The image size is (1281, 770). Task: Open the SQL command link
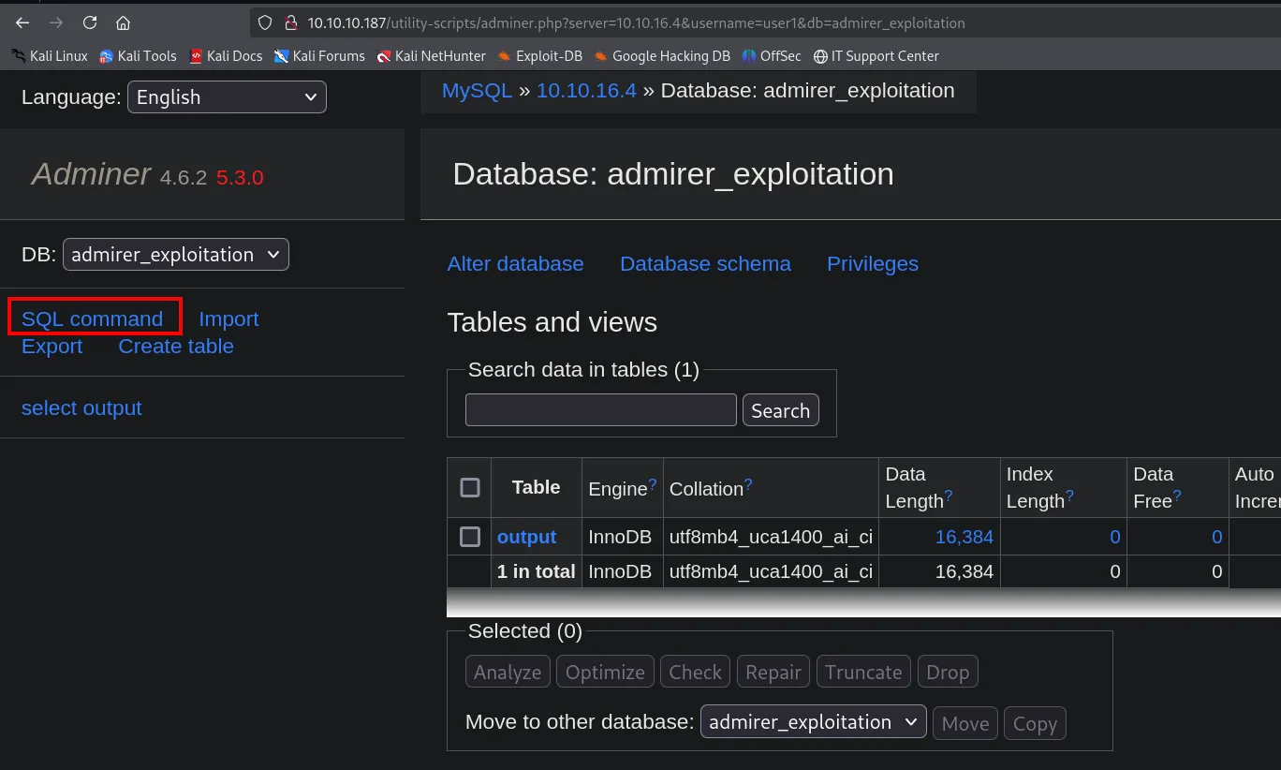click(x=93, y=319)
